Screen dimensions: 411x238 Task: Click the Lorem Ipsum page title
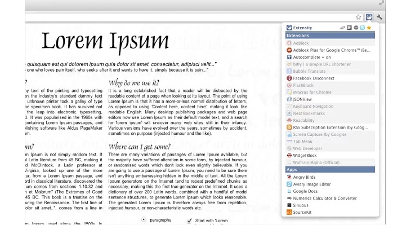[x=105, y=42]
